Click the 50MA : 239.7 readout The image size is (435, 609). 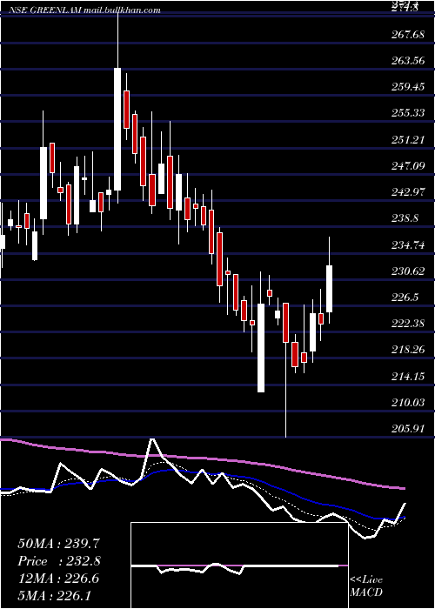[x=59, y=544]
